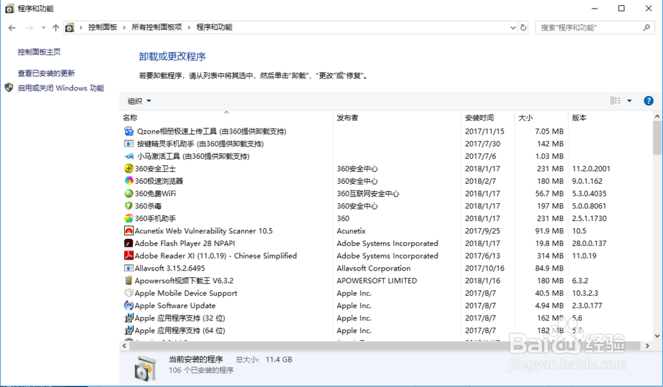Click the 360手机助手 icon
The image size is (663, 387).
coord(129,218)
